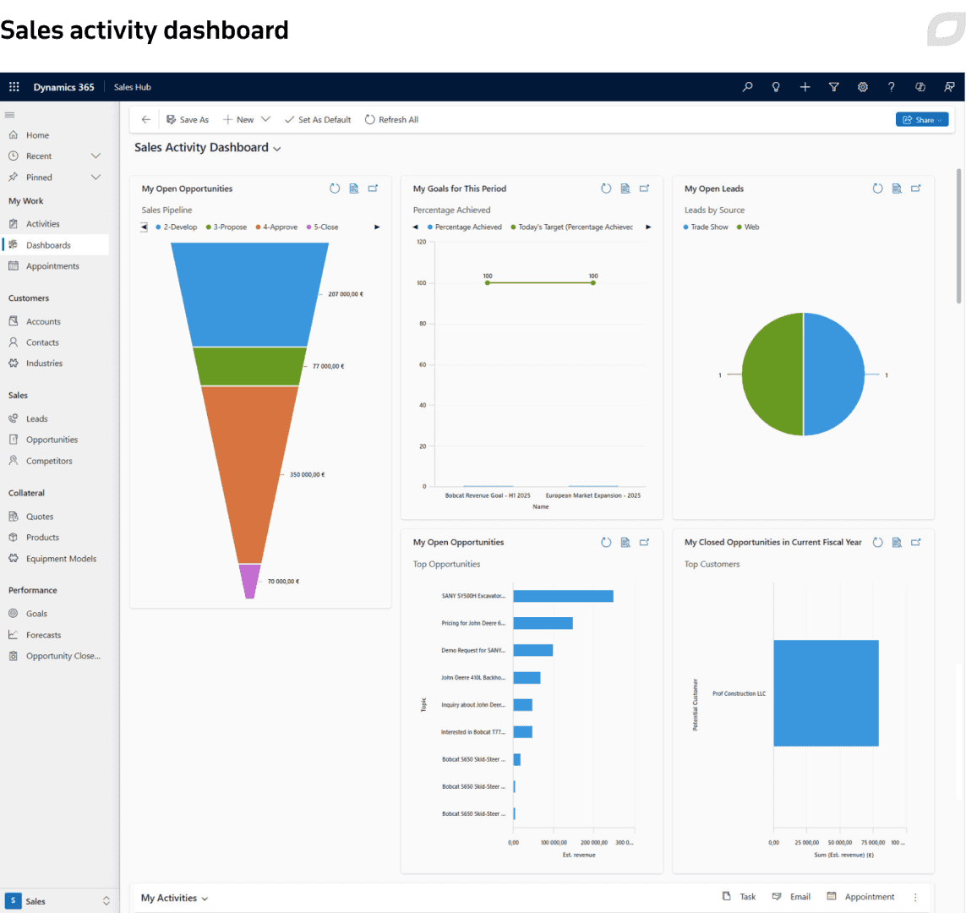
Task: Click Set As Default
Action: [x=317, y=119]
